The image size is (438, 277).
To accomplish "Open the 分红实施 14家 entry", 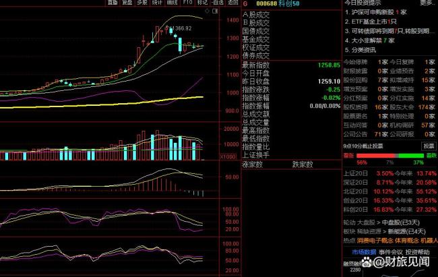I will pos(412,98).
